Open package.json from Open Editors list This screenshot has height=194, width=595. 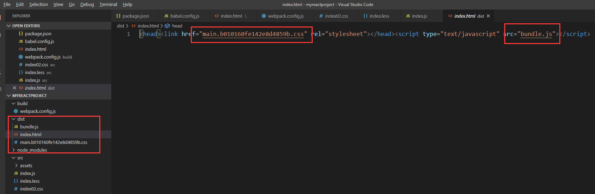point(38,34)
